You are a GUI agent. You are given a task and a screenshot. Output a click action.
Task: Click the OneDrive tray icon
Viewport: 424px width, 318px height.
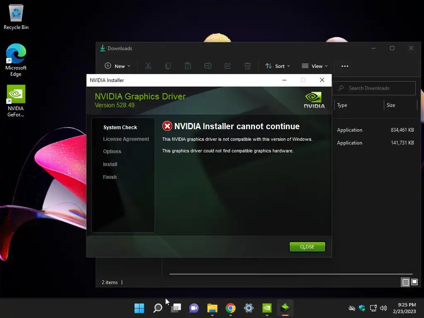click(x=352, y=308)
